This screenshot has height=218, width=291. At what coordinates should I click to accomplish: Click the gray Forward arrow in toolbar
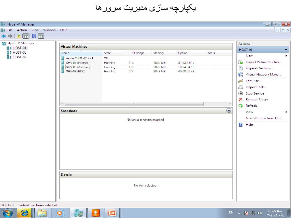(10, 36)
